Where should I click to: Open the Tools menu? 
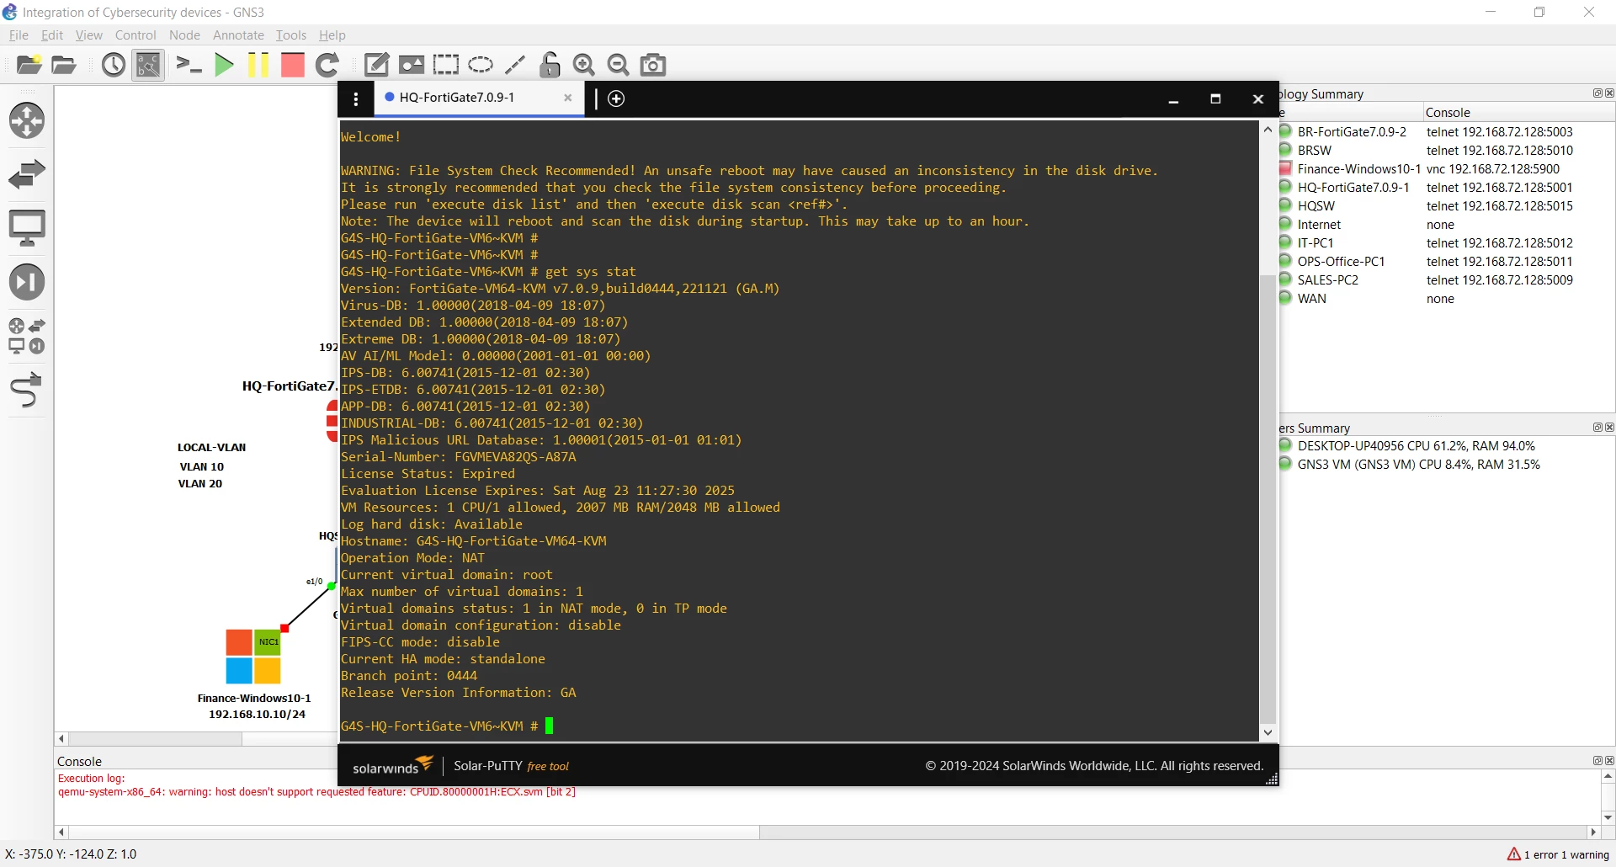(x=291, y=35)
